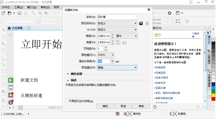
Task: Open the millimeters unit dropdown
Action: [127, 36]
